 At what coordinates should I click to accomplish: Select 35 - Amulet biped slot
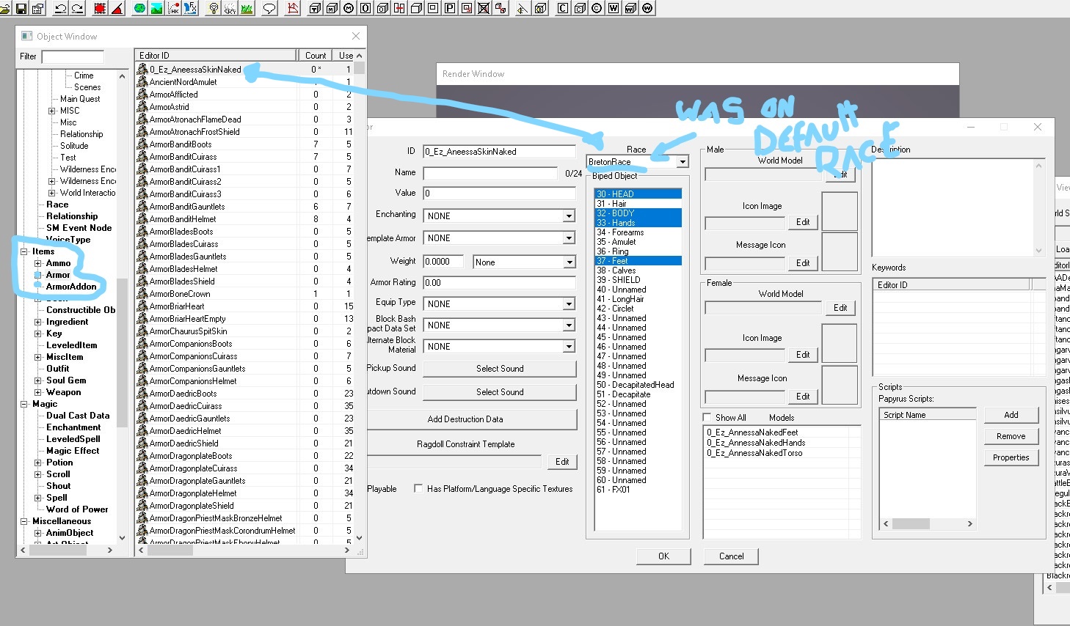(638, 242)
